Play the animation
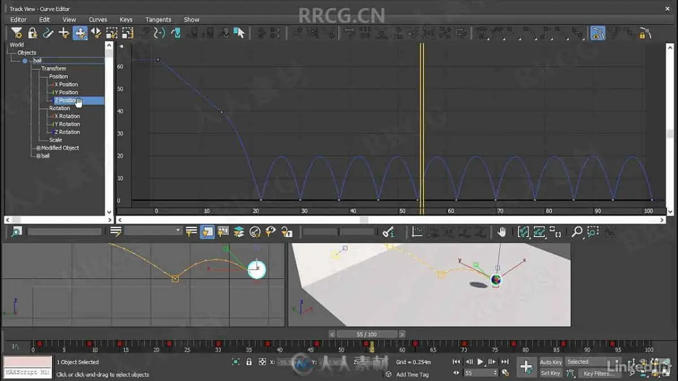Viewport: 678px width, 381px height. pyautogui.click(x=480, y=362)
